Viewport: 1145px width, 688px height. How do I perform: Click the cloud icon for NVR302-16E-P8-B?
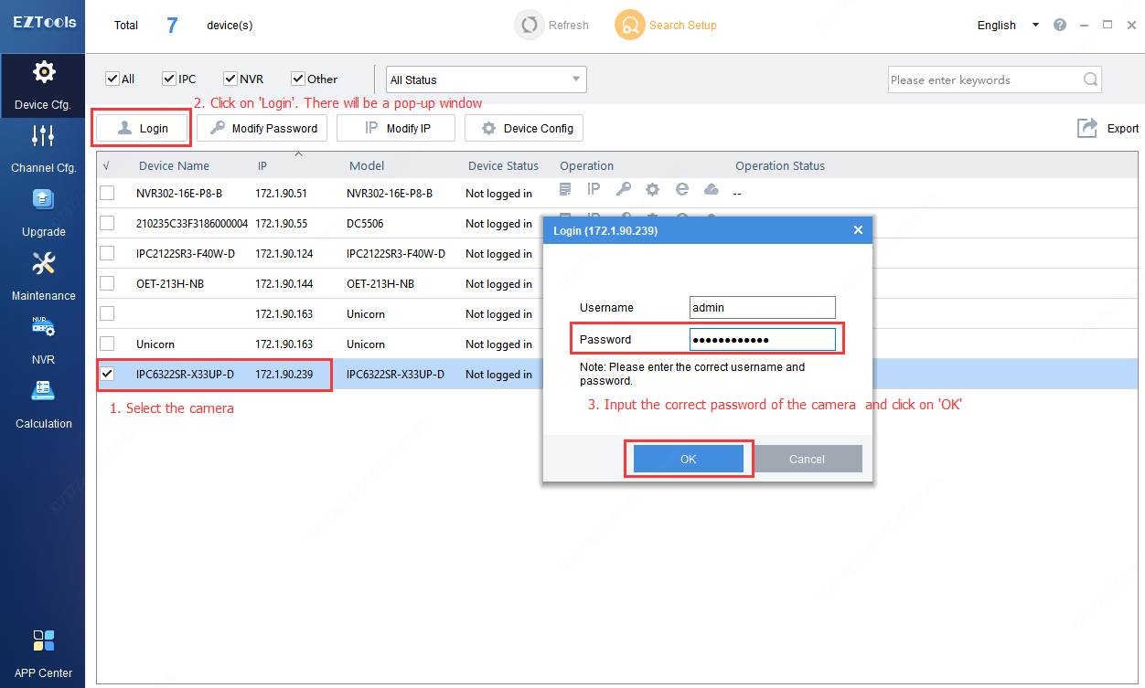(x=711, y=189)
